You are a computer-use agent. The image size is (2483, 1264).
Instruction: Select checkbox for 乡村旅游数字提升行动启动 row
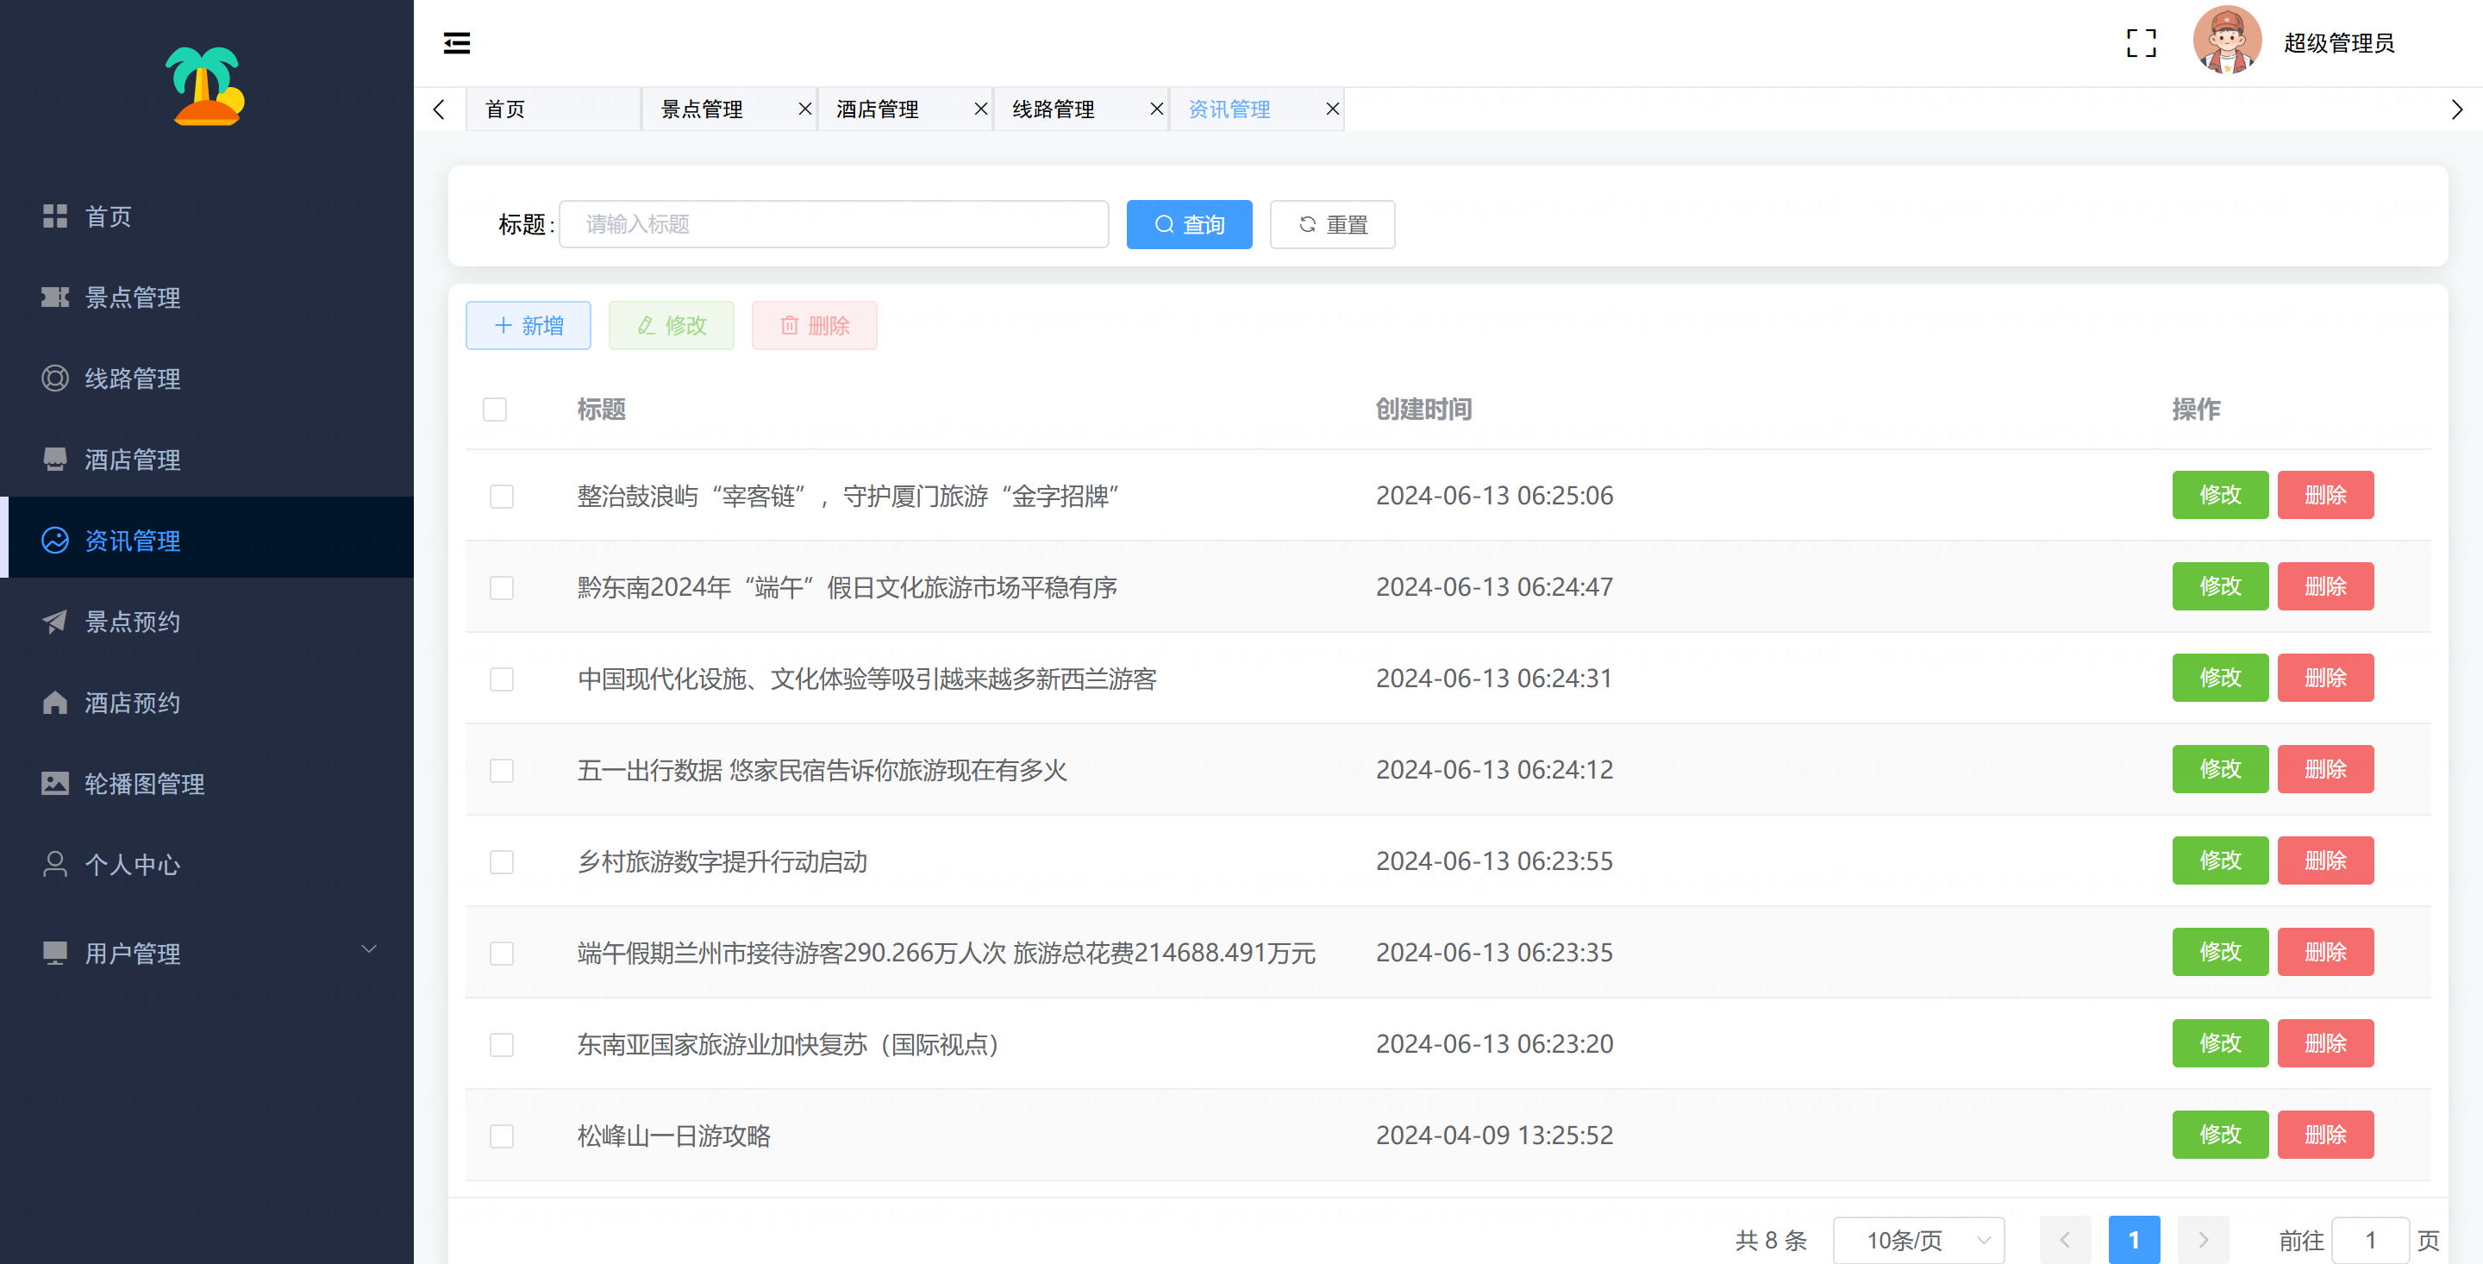click(x=501, y=862)
